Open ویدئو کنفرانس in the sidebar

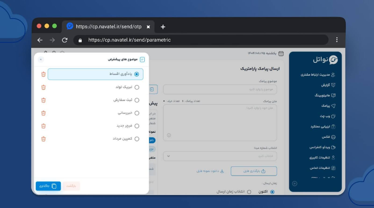pos(322,147)
